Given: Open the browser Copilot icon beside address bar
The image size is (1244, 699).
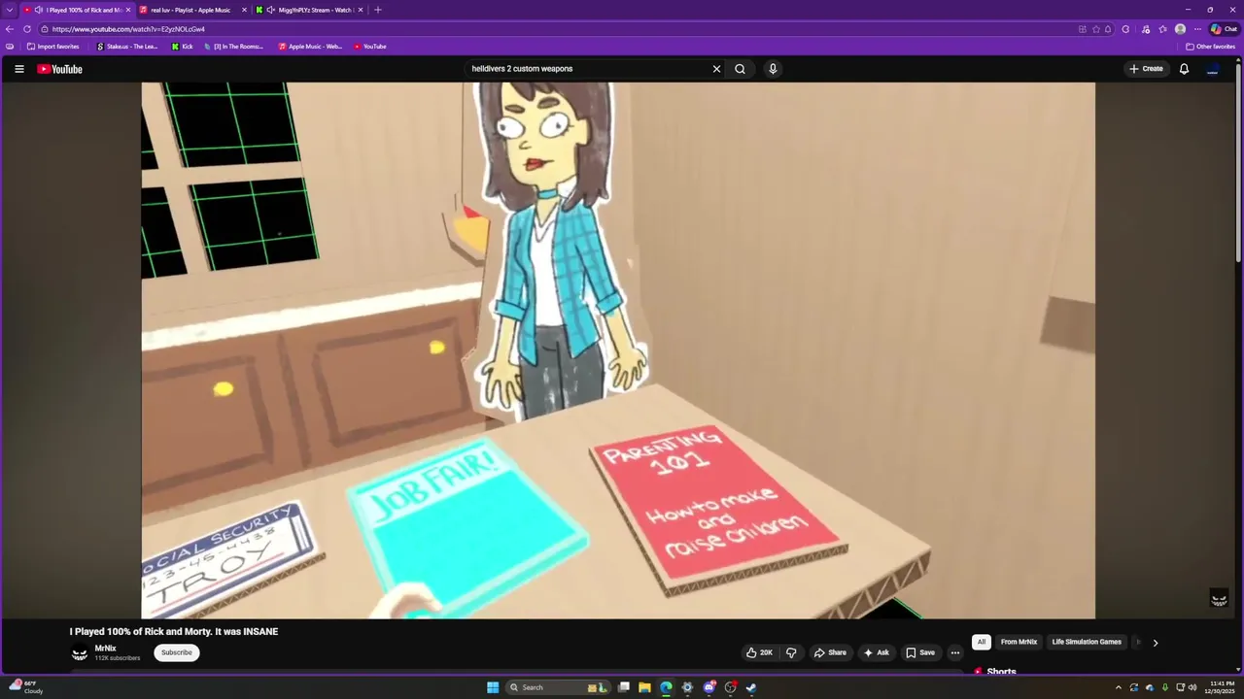Looking at the screenshot, I should coord(1125,29).
